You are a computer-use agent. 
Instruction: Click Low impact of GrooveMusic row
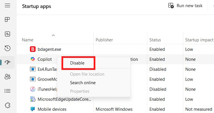pyautogui.click(x=189, y=79)
